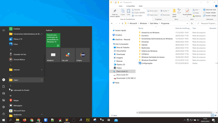Open taskbar search magnifier

tap(10, 120)
